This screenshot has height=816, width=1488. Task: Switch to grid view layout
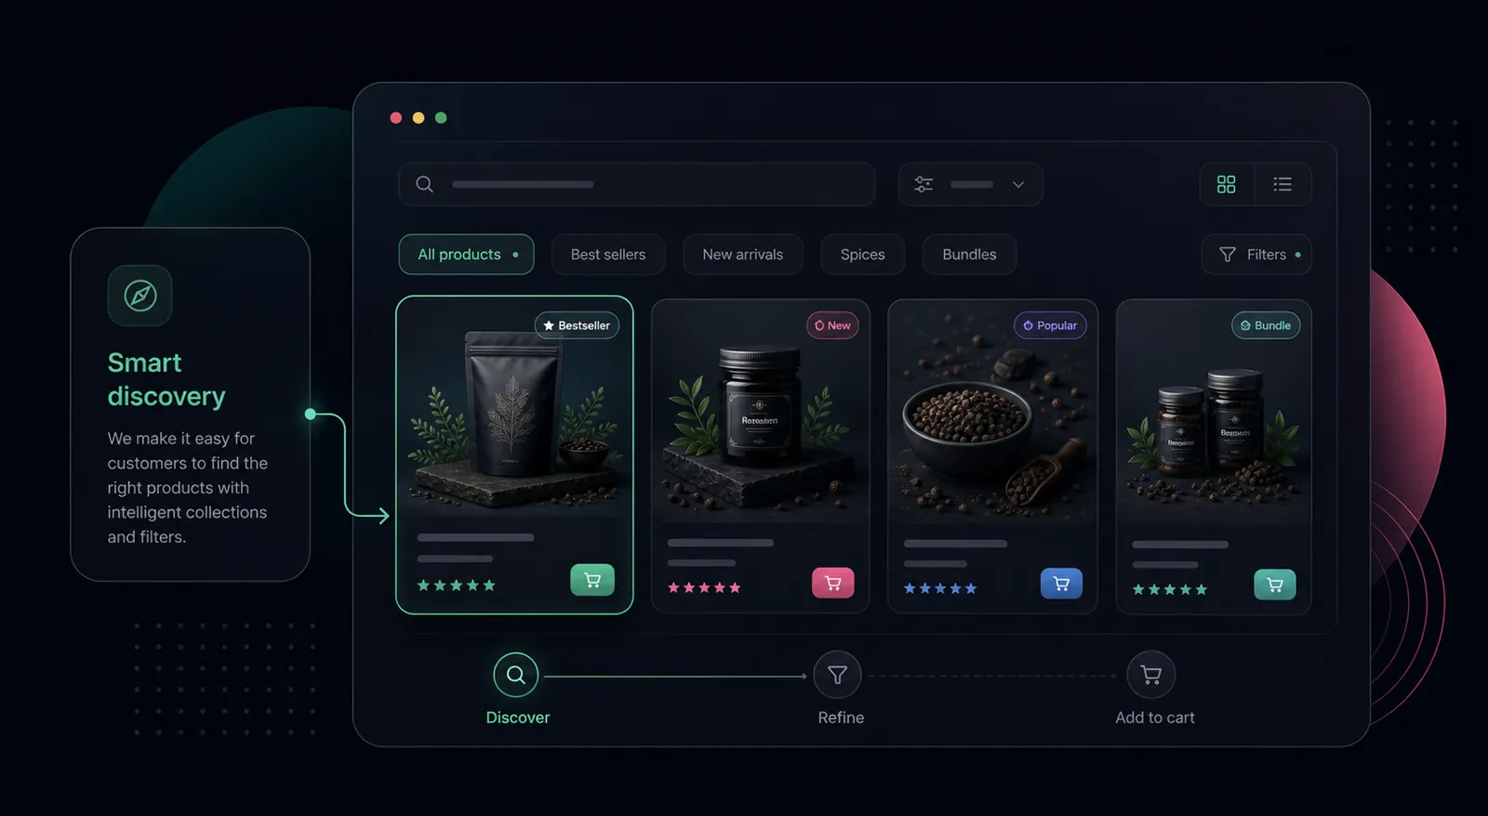[x=1227, y=184]
